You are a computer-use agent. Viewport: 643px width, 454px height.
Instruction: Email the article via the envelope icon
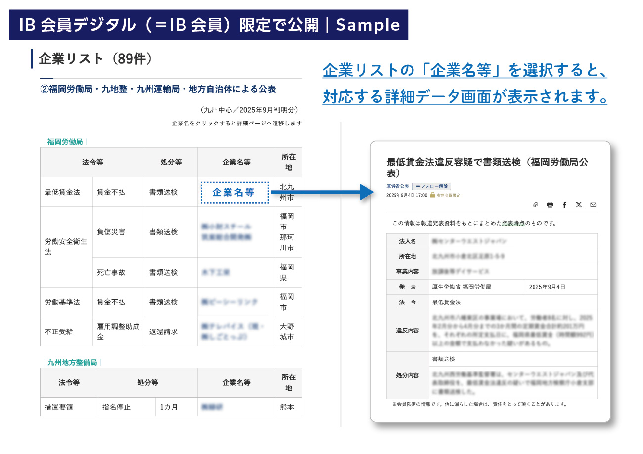point(593,205)
